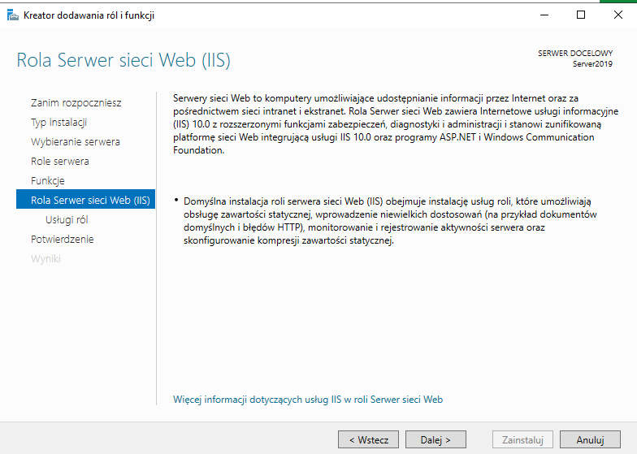Viewport: 637px width, 454px height.
Task: Click the Anuluj button
Action: 590,440
